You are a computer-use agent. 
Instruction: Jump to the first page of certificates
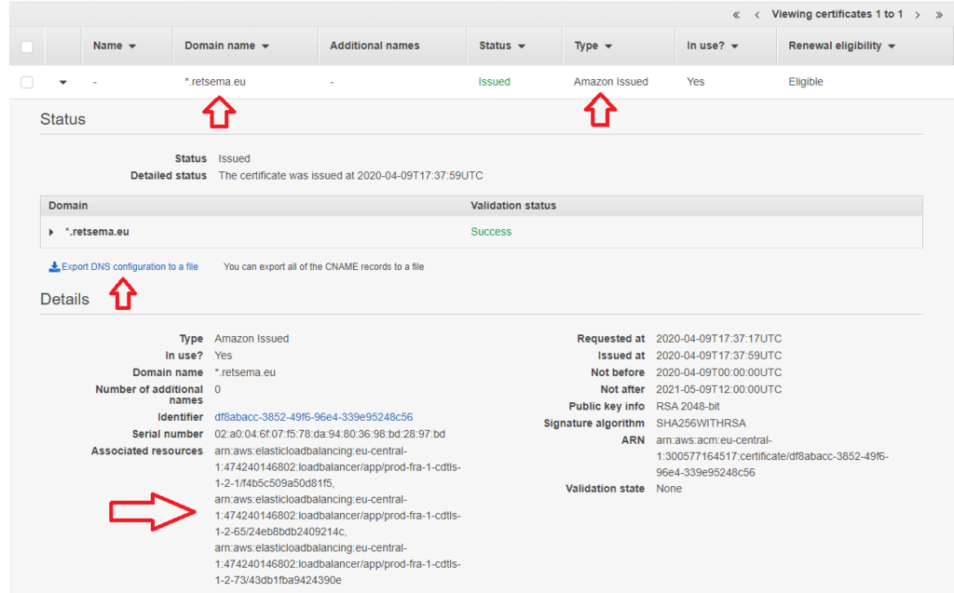(x=737, y=14)
